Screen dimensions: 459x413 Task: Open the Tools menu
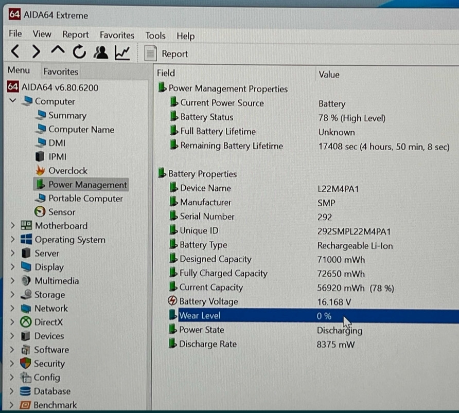coord(155,35)
